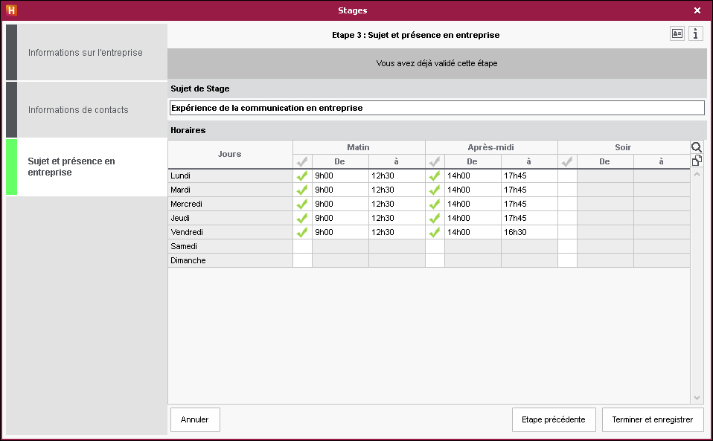Viewport: 713px width, 441px height.
Task: Edit Lundi afternoon start time 14h00
Action: [x=473, y=176]
